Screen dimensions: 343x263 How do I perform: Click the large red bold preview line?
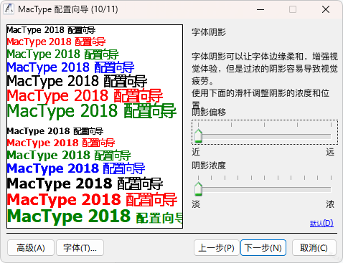(92, 200)
